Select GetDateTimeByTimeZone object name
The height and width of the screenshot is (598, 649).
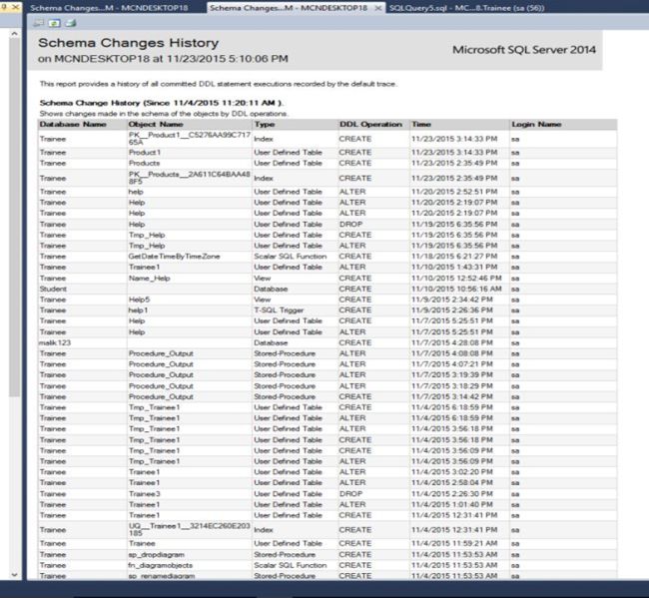174,257
